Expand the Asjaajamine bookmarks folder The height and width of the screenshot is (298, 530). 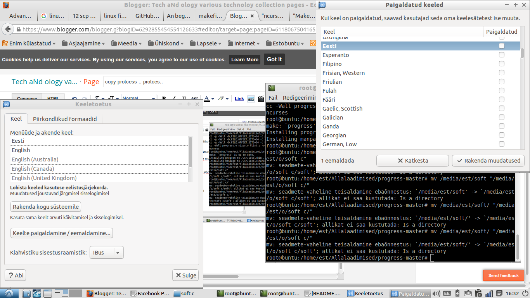click(x=84, y=43)
